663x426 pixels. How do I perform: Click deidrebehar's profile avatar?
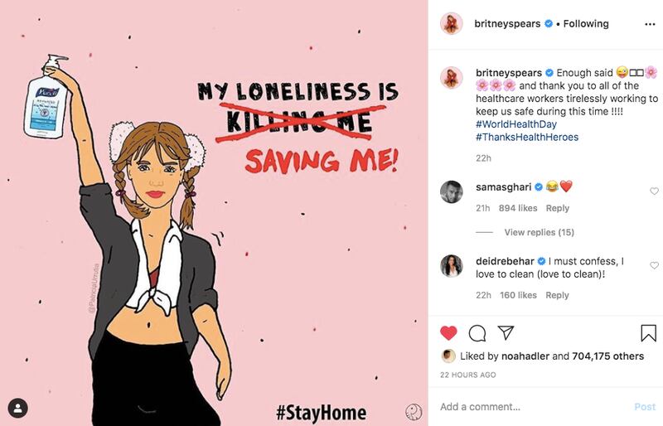click(452, 267)
